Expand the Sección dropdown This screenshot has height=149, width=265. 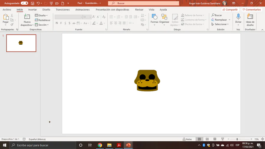coord(42,25)
